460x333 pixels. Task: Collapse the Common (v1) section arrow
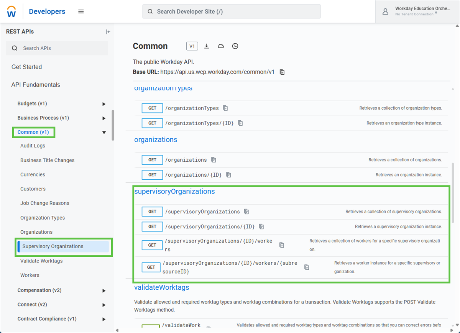pyautogui.click(x=104, y=132)
